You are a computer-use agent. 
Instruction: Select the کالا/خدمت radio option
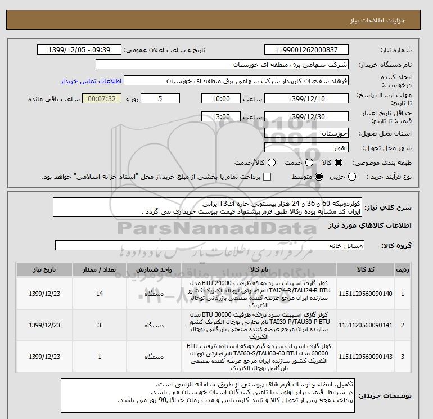272,163
